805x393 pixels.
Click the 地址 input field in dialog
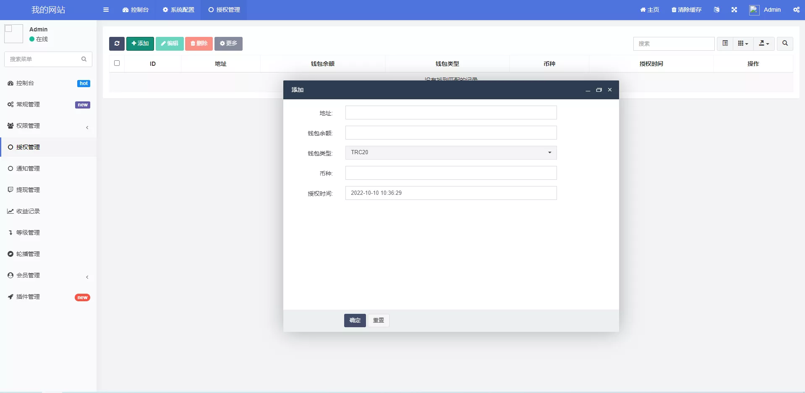451,113
